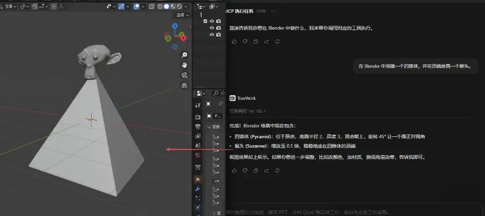Toggle the snap magnet icon
Image resolution: width=485 pixels, height=216 pixels.
click(34, 6)
